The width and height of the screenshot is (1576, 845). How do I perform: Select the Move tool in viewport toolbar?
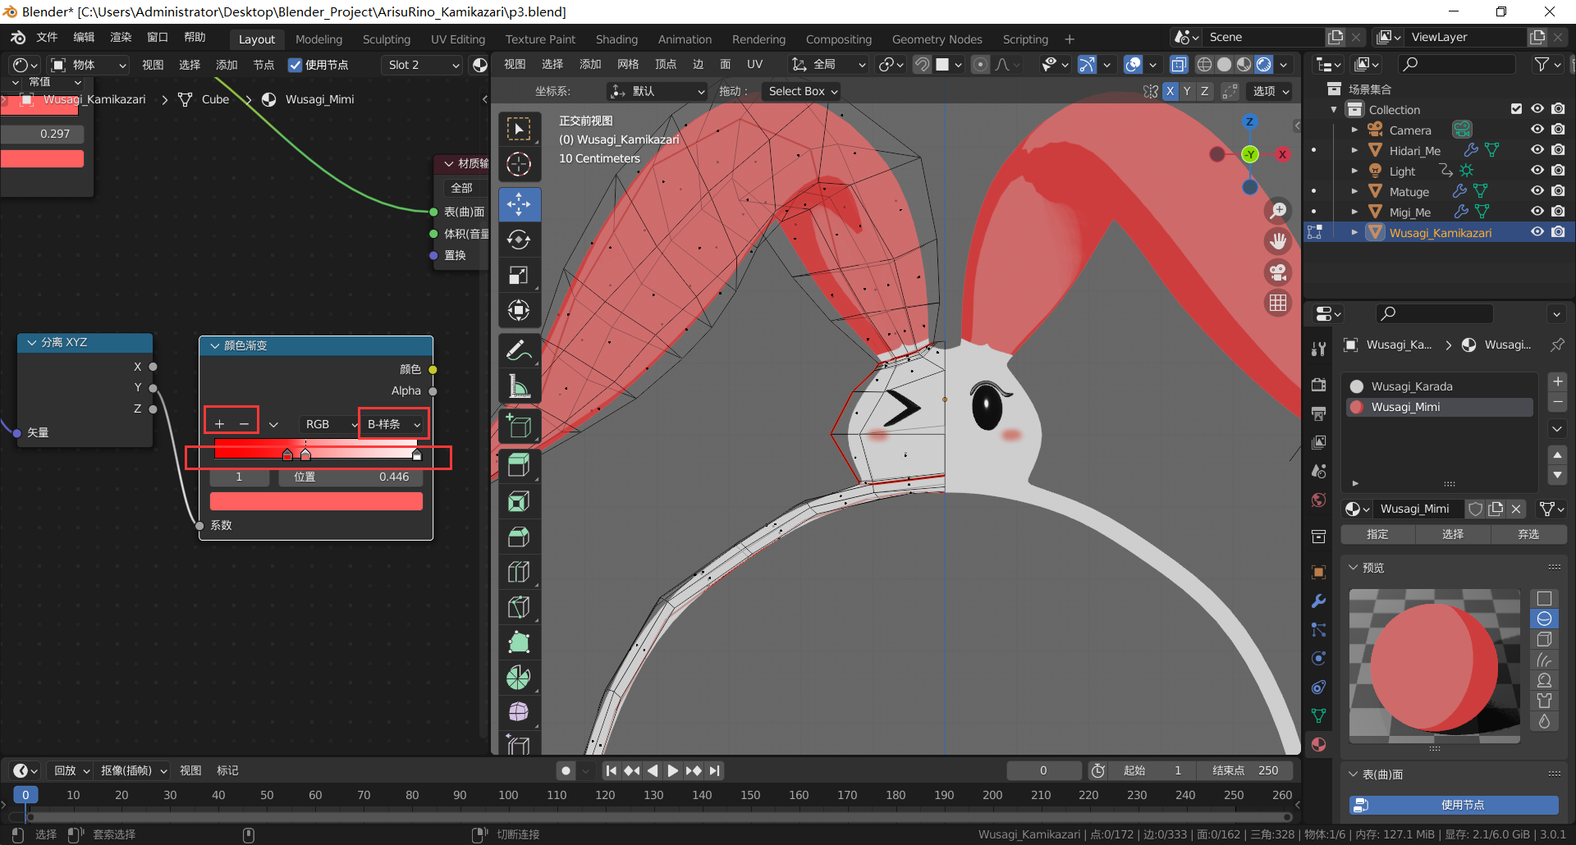click(x=519, y=204)
